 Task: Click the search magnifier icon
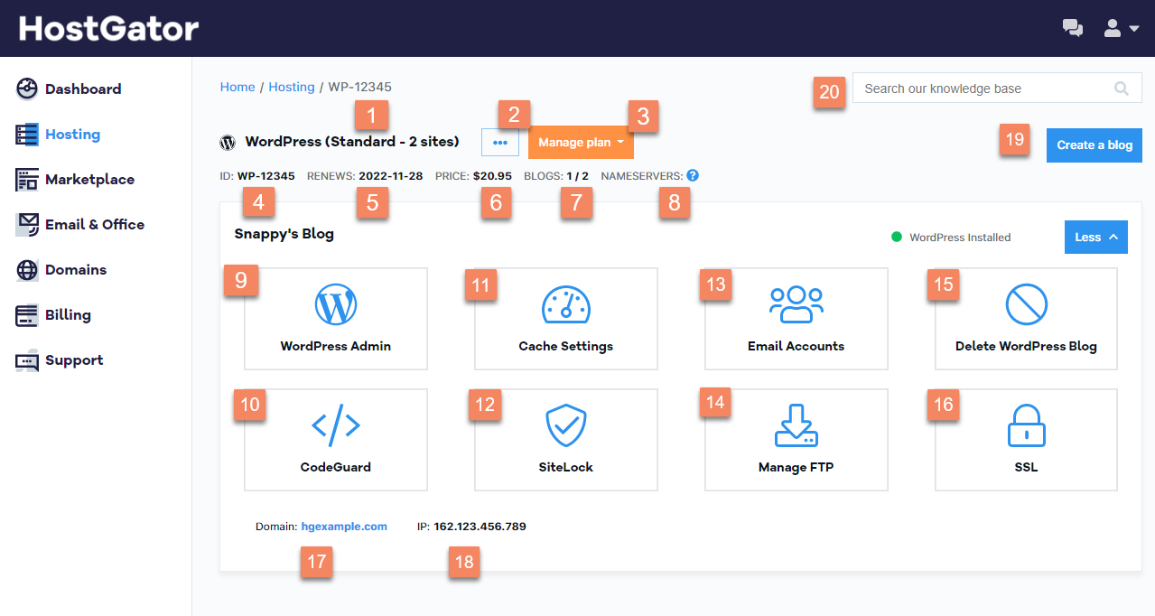click(1122, 89)
